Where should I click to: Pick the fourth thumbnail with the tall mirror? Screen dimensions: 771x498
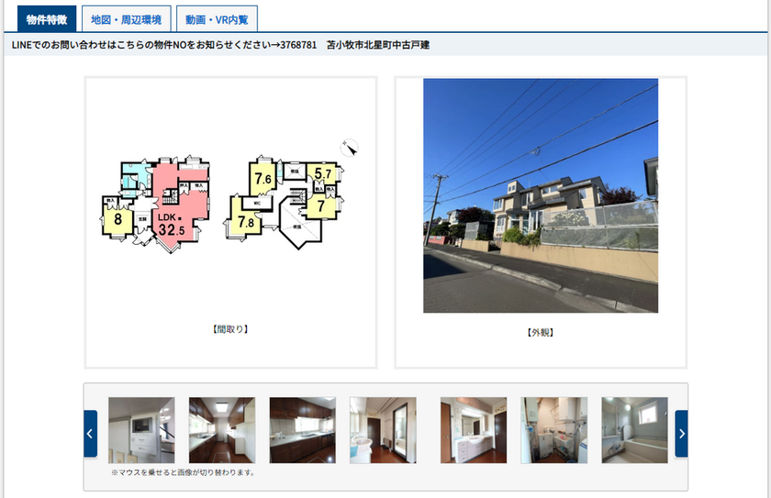[x=383, y=430]
